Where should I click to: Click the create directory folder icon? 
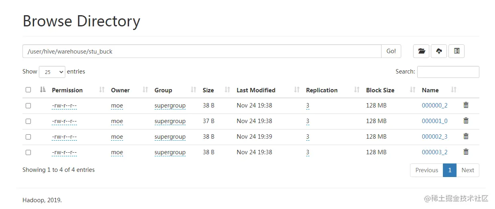pyautogui.click(x=421, y=51)
